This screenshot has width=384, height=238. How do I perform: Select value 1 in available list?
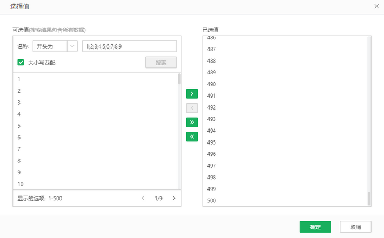coord(19,79)
